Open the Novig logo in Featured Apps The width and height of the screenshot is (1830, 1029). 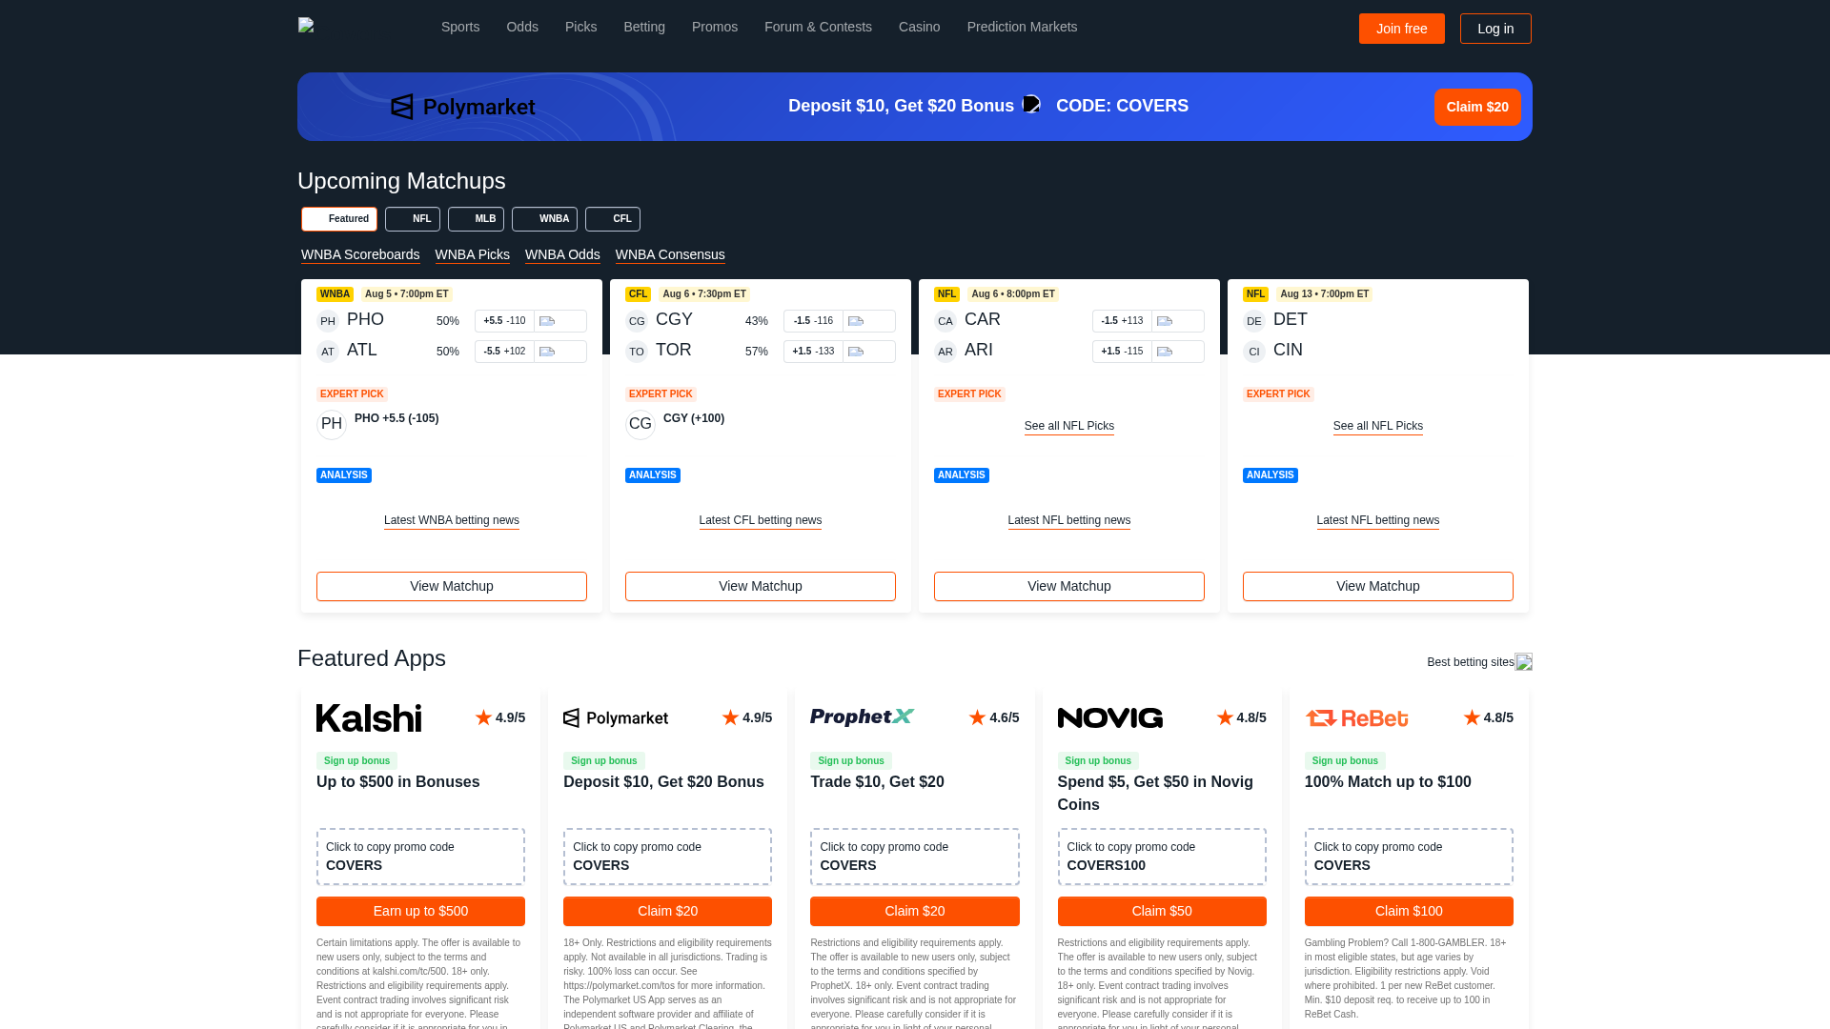pyautogui.click(x=1110, y=717)
